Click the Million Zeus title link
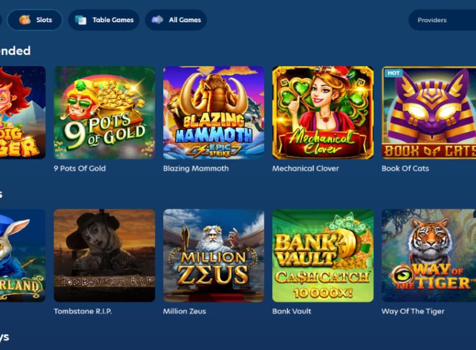 pyautogui.click(x=185, y=311)
